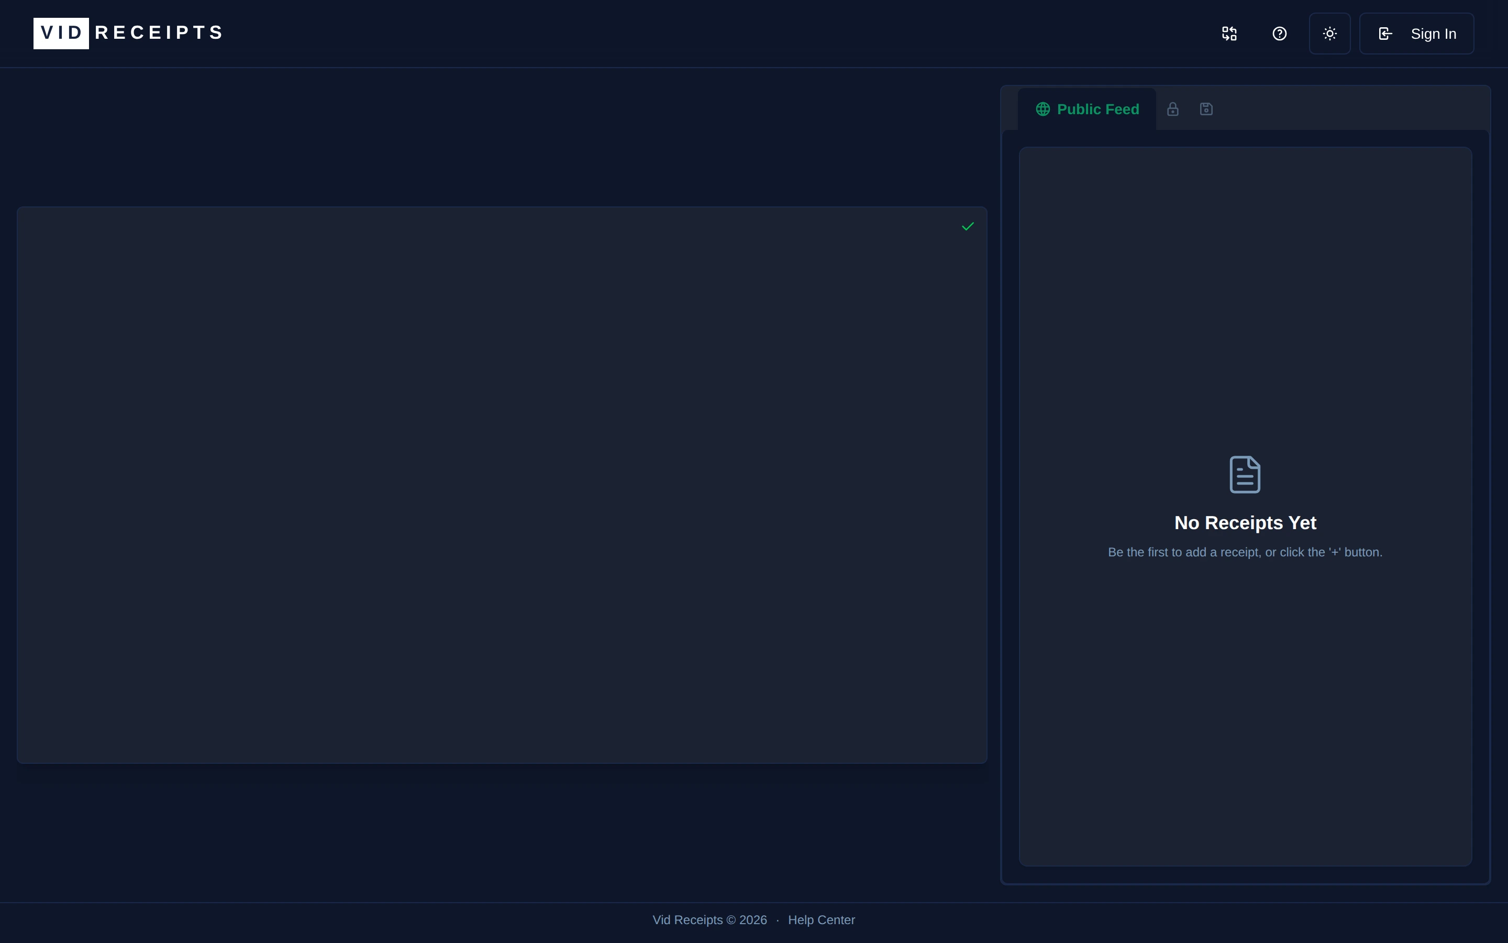This screenshot has height=943, width=1508.
Task: Click the RECEIPTS wordmark text
Action: (159, 33)
